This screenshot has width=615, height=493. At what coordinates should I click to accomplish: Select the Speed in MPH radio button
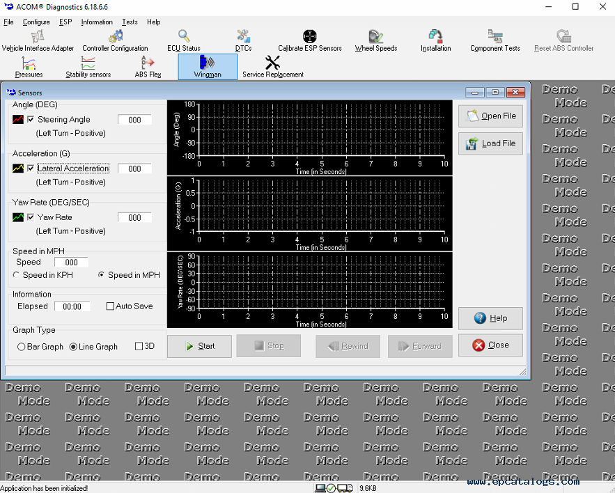pos(101,275)
